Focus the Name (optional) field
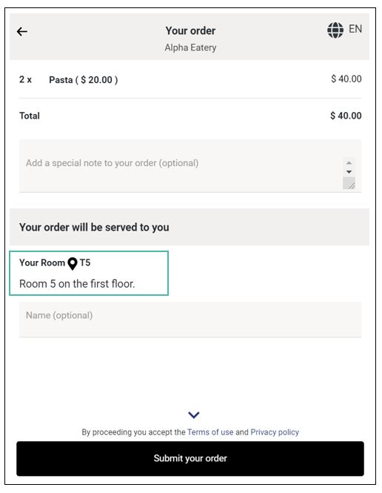This screenshot has width=382, height=493. click(x=190, y=320)
